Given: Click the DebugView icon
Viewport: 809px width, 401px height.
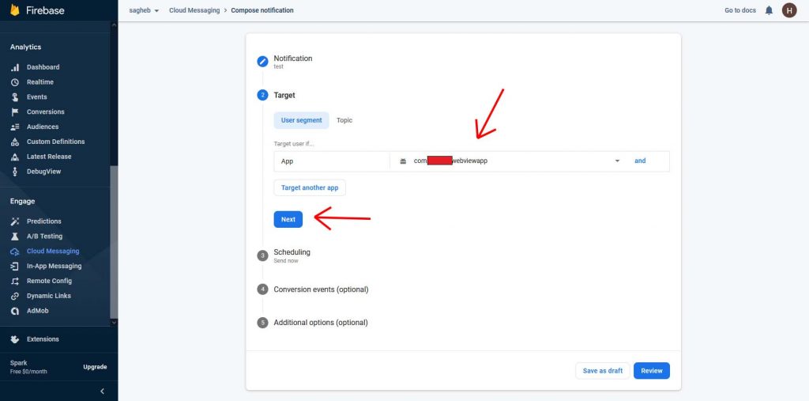Looking at the screenshot, I should pos(15,172).
